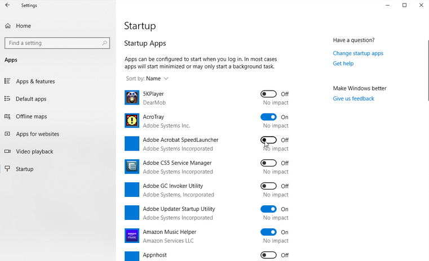
Task: Click the Startup sidebar icon
Action: pyautogui.click(x=7, y=169)
